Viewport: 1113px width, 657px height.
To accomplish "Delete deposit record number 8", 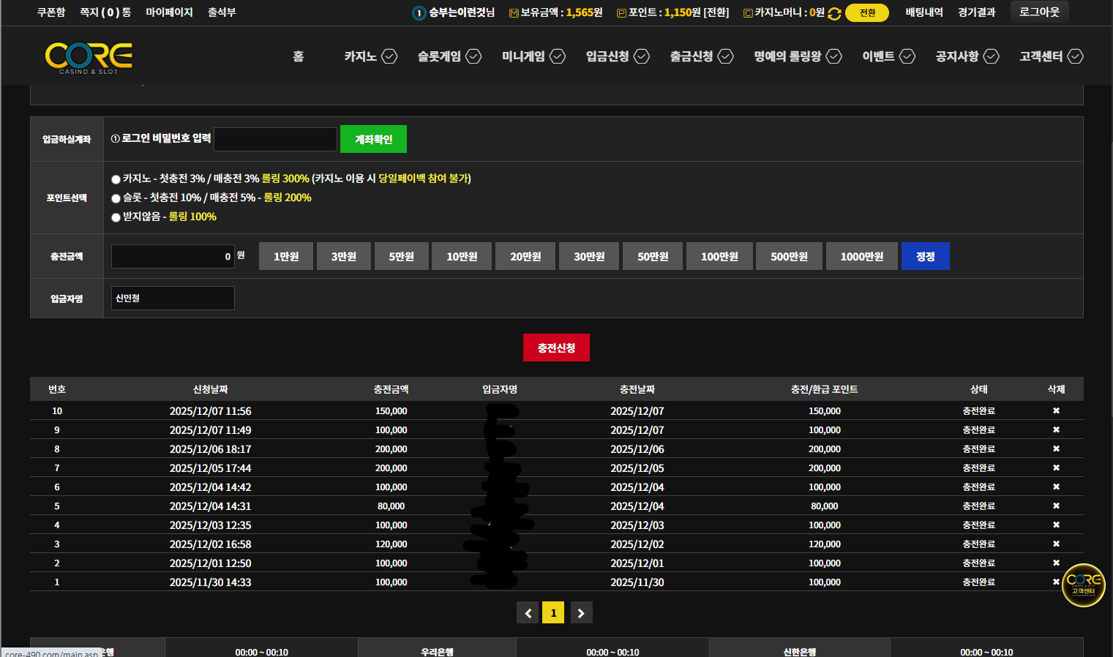I will pos(1056,449).
